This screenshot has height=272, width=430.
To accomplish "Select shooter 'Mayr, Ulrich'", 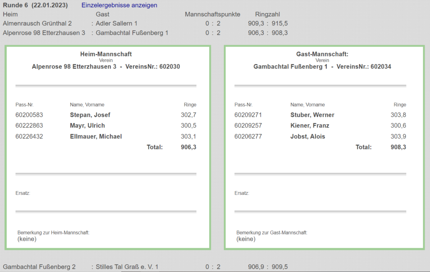I will [x=87, y=126].
